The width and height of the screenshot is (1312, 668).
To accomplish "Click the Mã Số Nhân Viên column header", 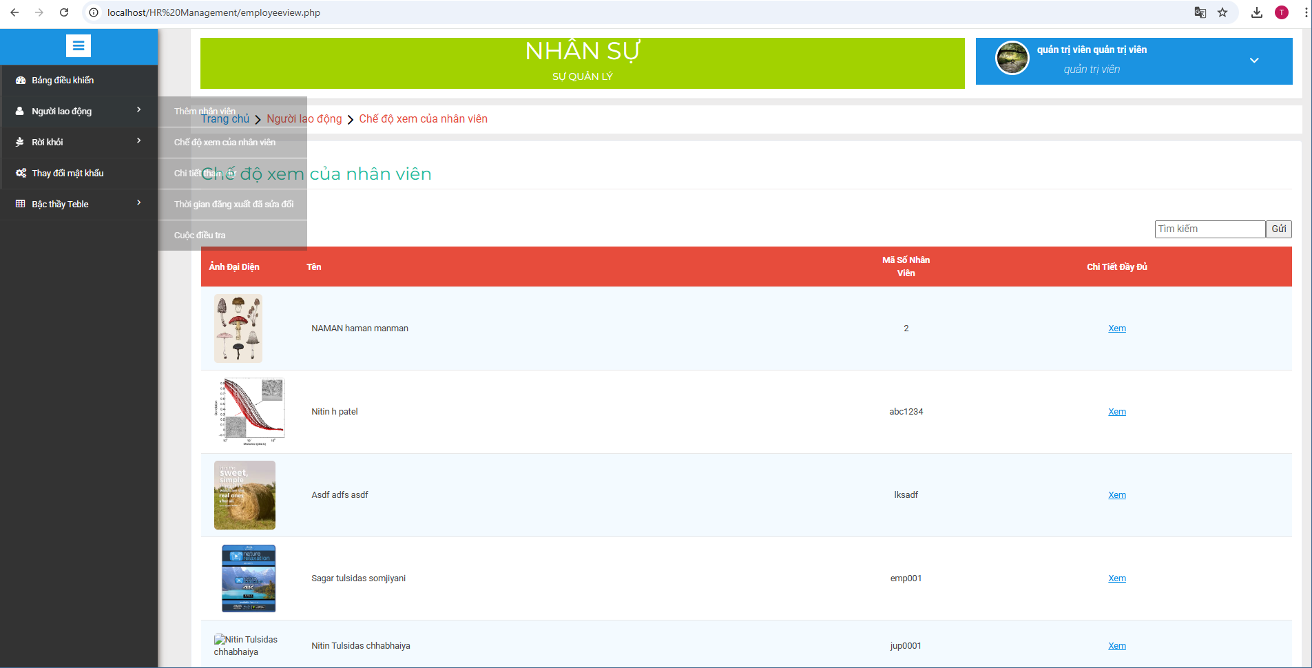I will 906,267.
